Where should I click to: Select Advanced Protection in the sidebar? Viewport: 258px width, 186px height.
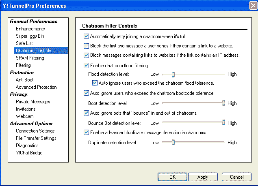(36, 87)
